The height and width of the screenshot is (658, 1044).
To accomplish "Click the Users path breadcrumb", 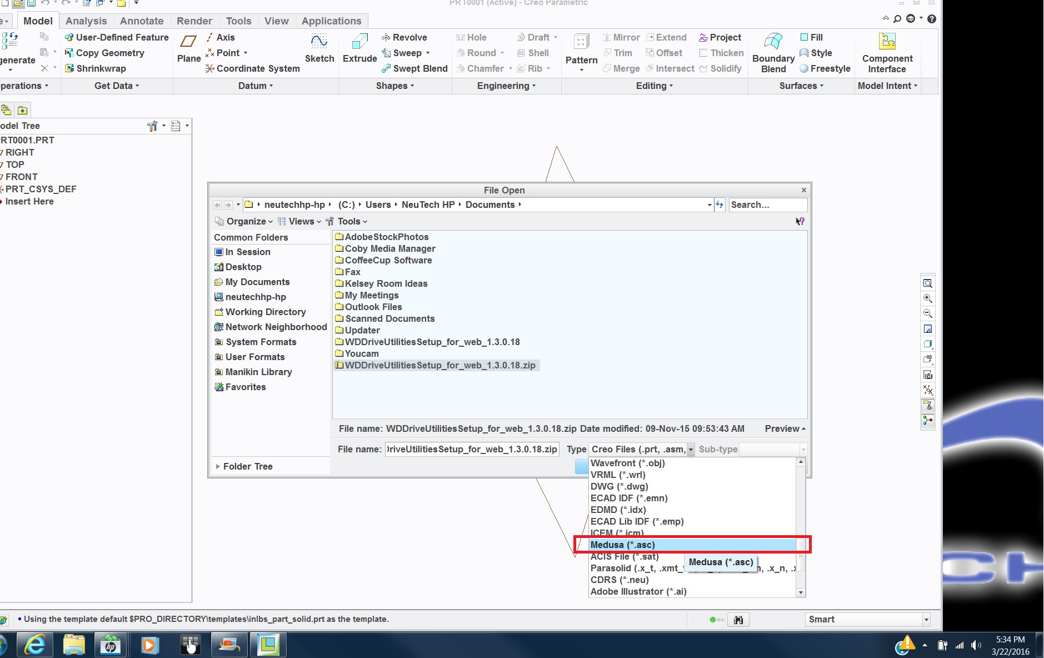I will pyautogui.click(x=378, y=205).
